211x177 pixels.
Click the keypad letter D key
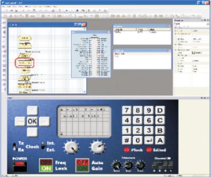coord(160,110)
